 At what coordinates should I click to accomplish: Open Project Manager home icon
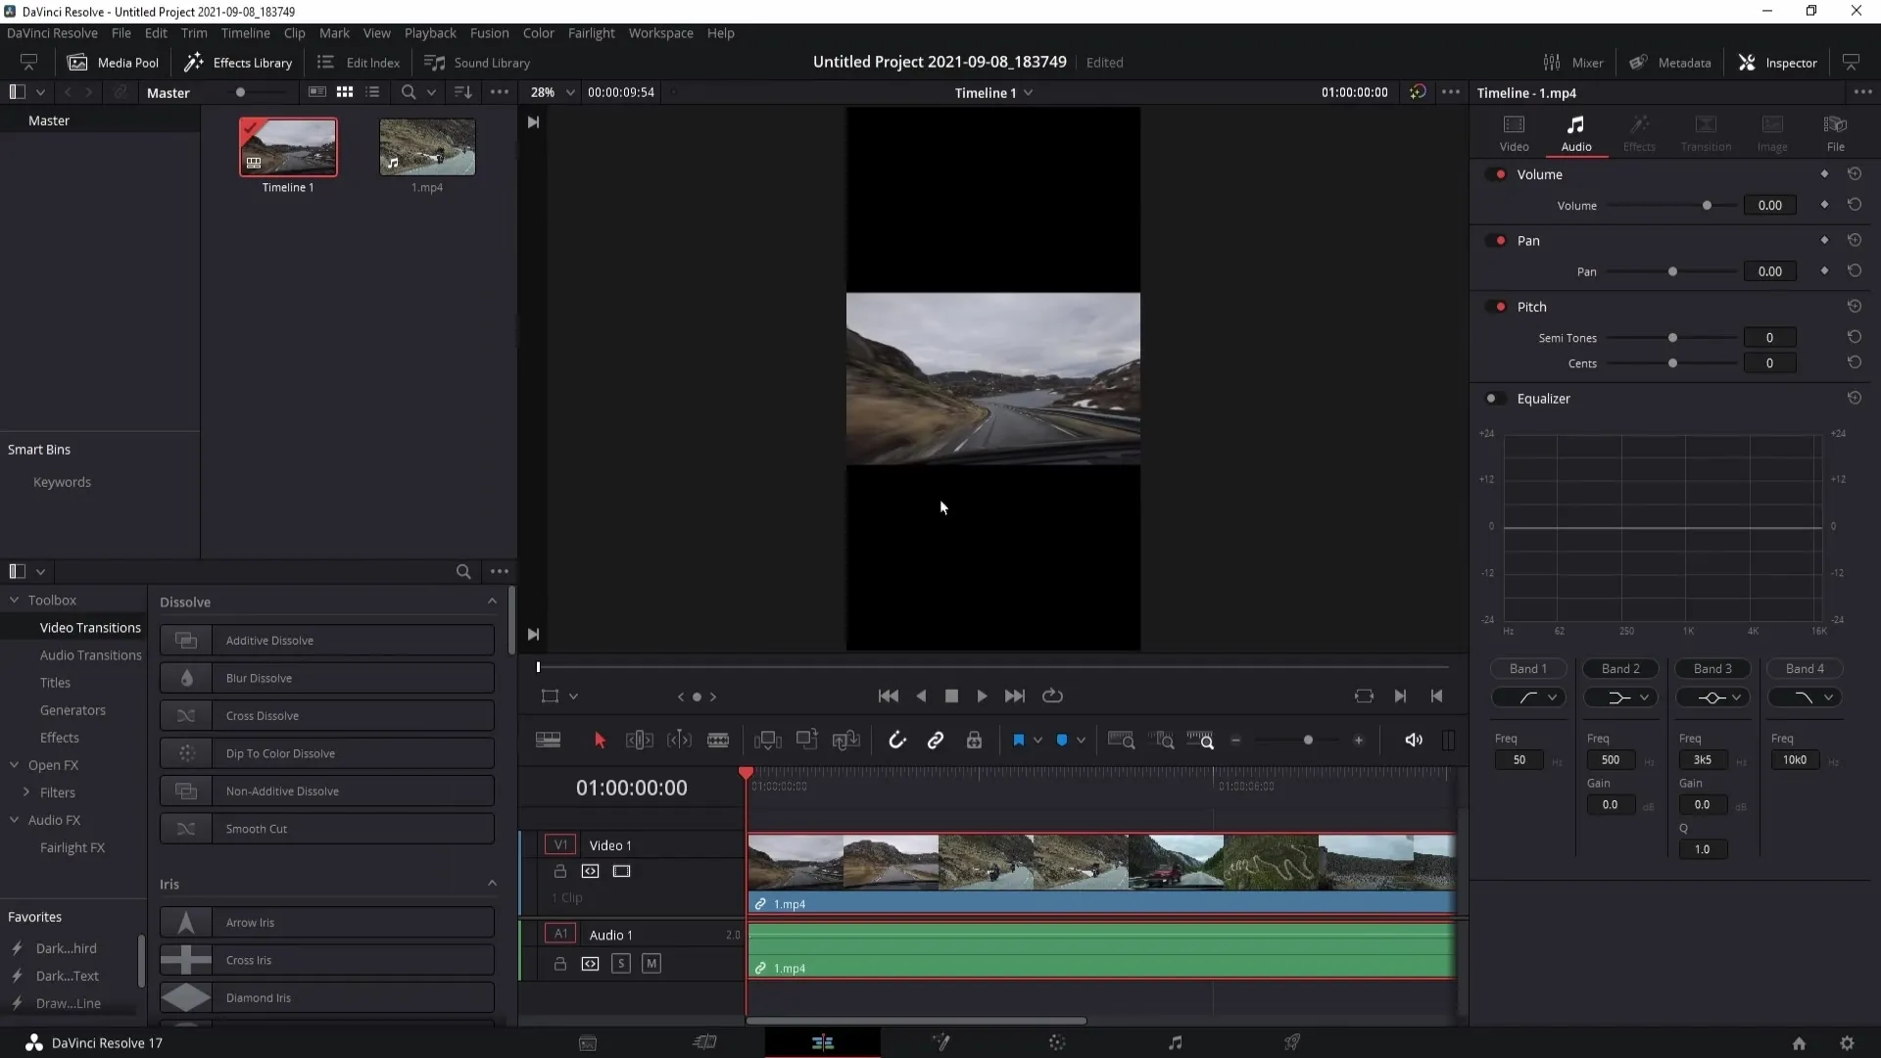click(x=1799, y=1043)
